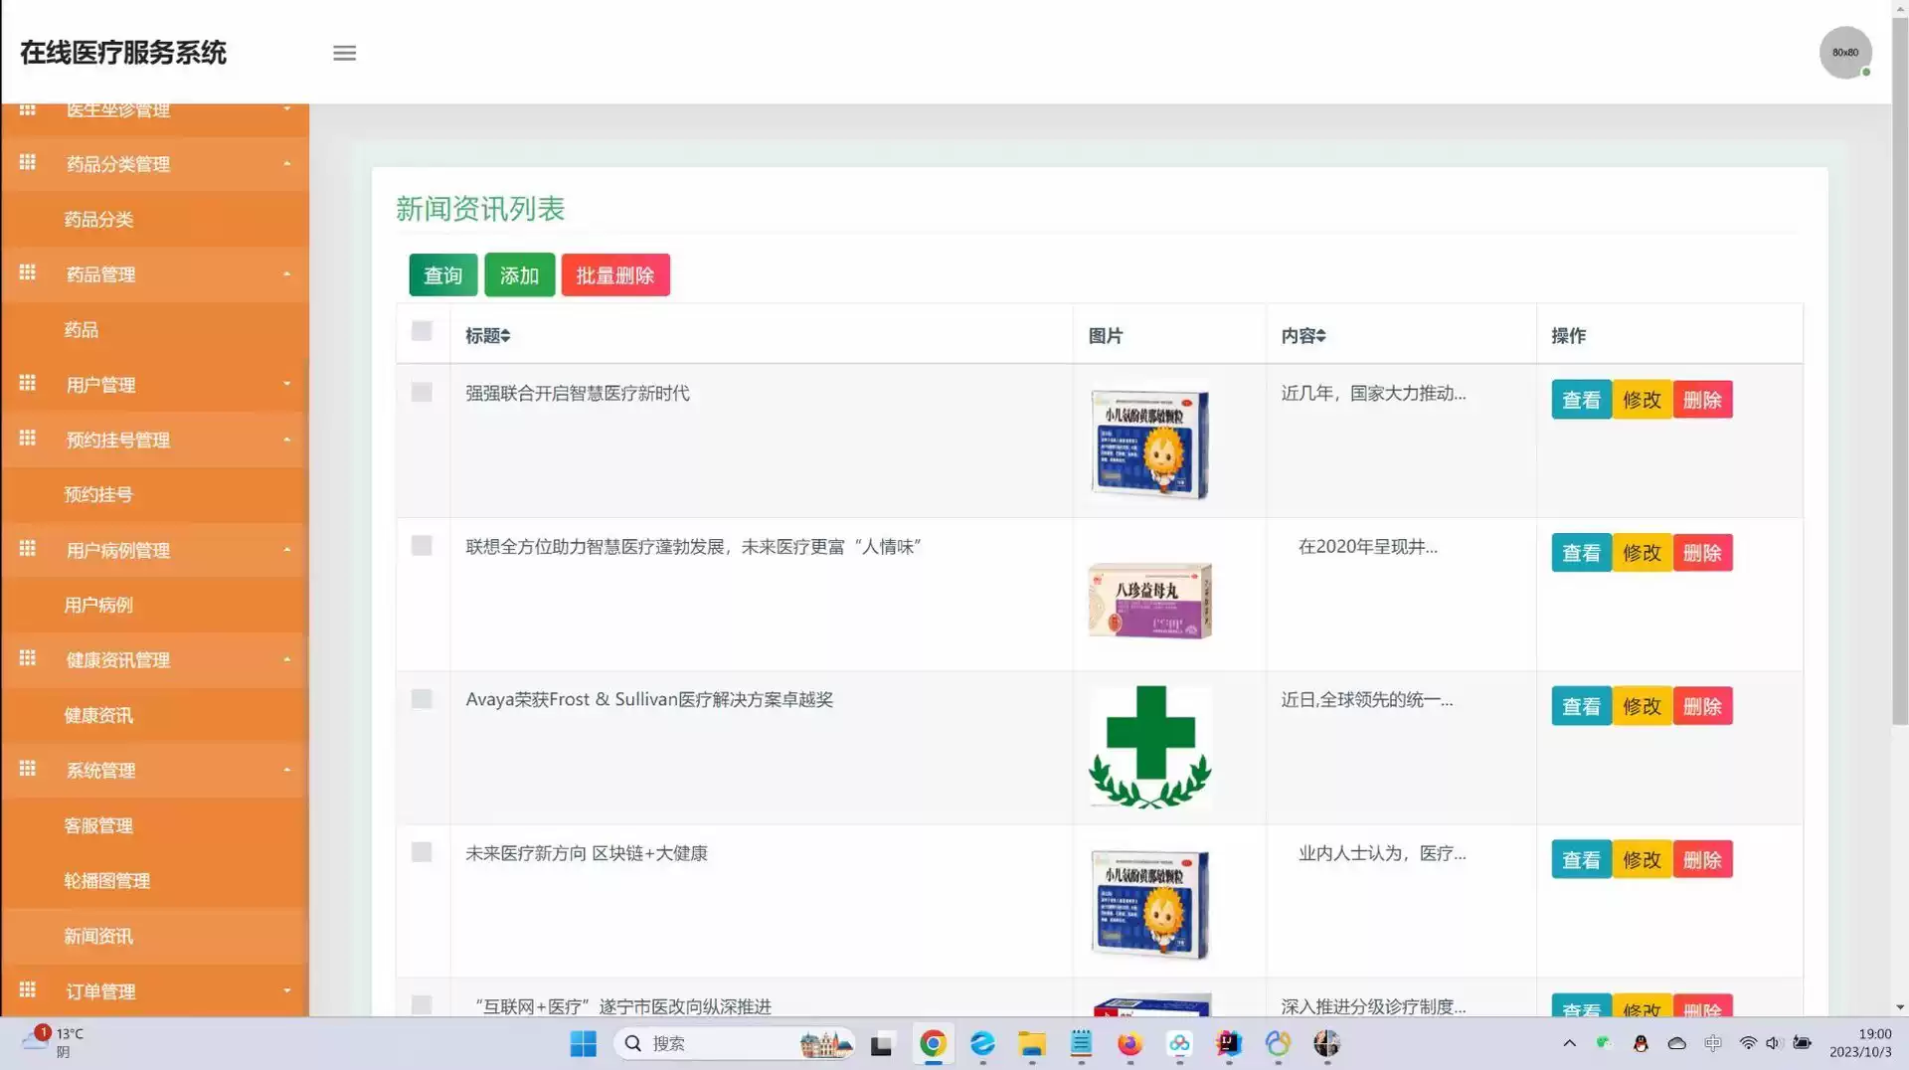
Task: Collapse the 用户病例管理 menu arrow
Action: (x=287, y=549)
